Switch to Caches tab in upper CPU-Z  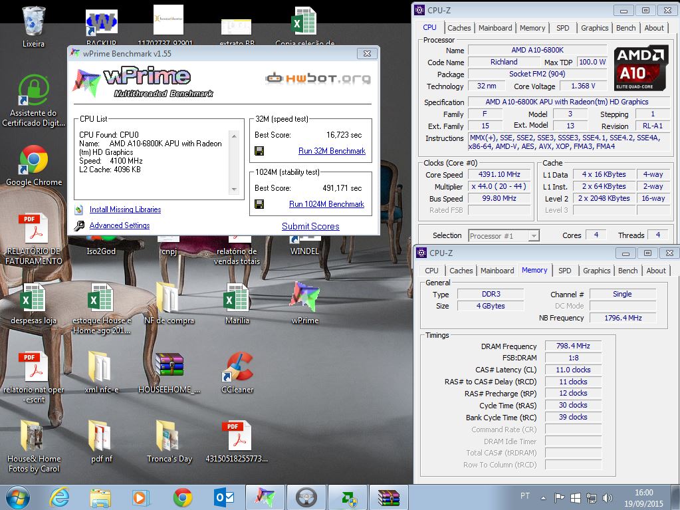(459, 28)
